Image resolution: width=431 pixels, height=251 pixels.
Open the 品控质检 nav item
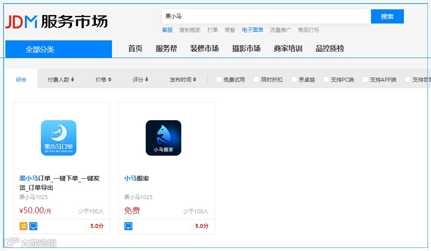coord(330,48)
